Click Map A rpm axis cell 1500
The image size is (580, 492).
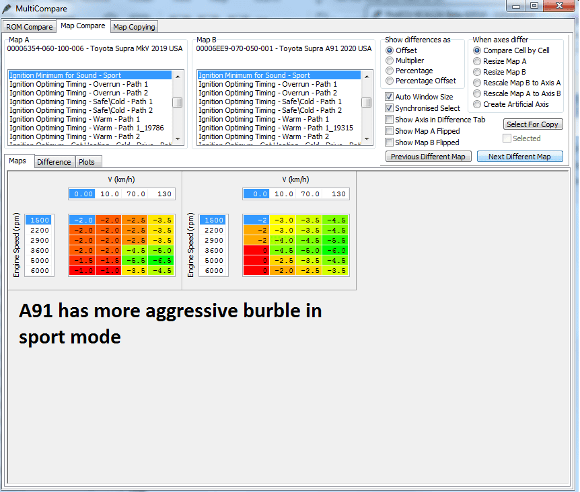[x=40, y=220]
